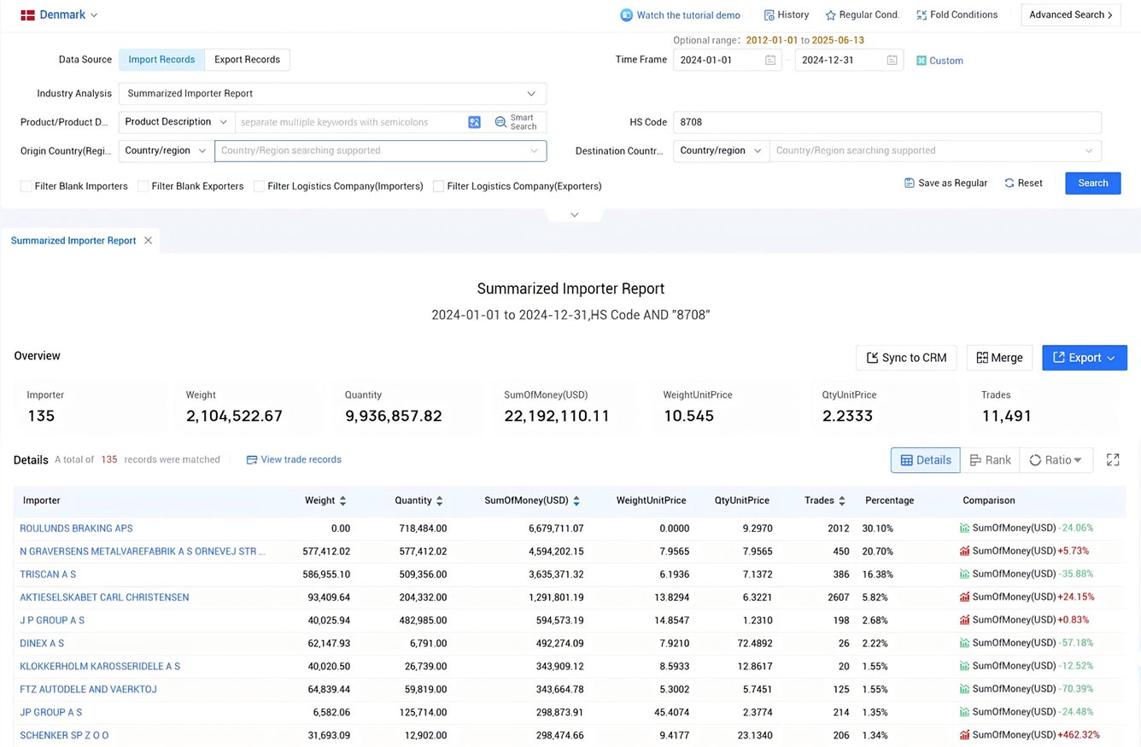
Task: Click the Merge button
Action: 999,358
